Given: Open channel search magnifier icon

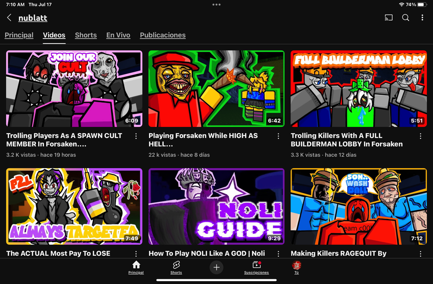Looking at the screenshot, I should tap(406, 18).
